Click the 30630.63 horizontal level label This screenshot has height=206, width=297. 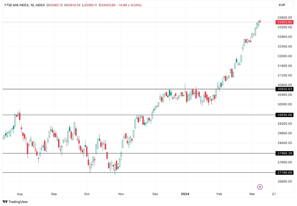[x=285, y=89]
